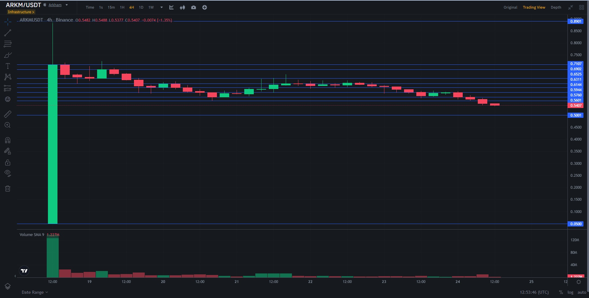Switch to the 1D interval
The width and height of the screenshot is (589, 298).
click(x=141, y=7)
